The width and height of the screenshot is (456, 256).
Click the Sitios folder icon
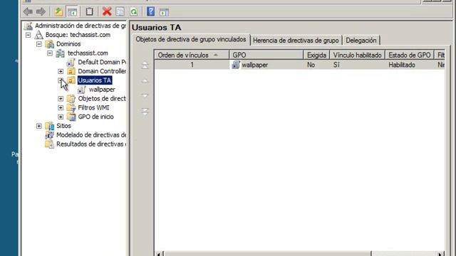50,126
